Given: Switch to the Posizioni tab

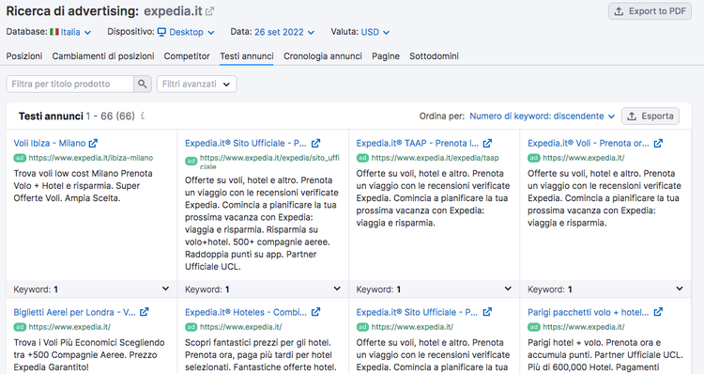Looking at the screenshot, I should pos(24,56).
